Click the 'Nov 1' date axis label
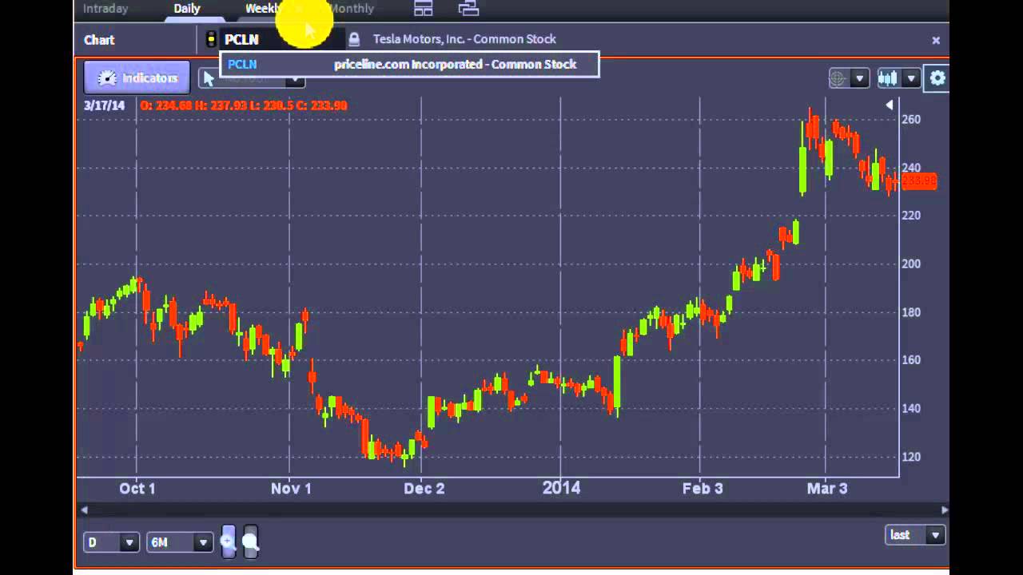Image resolution: width=1023 pixels, height=575 pixels. pyautogui.click(x=291, y=488)
